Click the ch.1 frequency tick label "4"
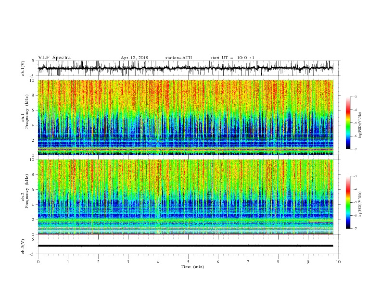This screenshot has height=294, width=381. [x=34, y=125]
